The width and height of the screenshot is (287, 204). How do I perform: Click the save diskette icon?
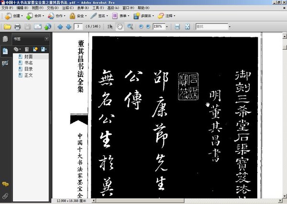pos(27,27)
